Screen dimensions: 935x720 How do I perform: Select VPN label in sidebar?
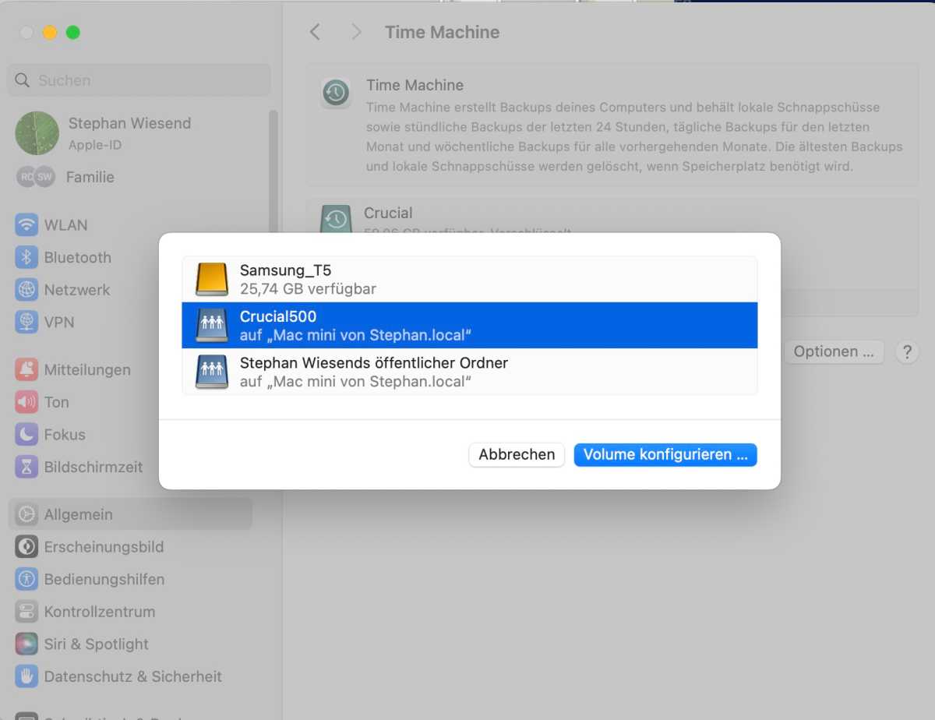coord(59,323)
